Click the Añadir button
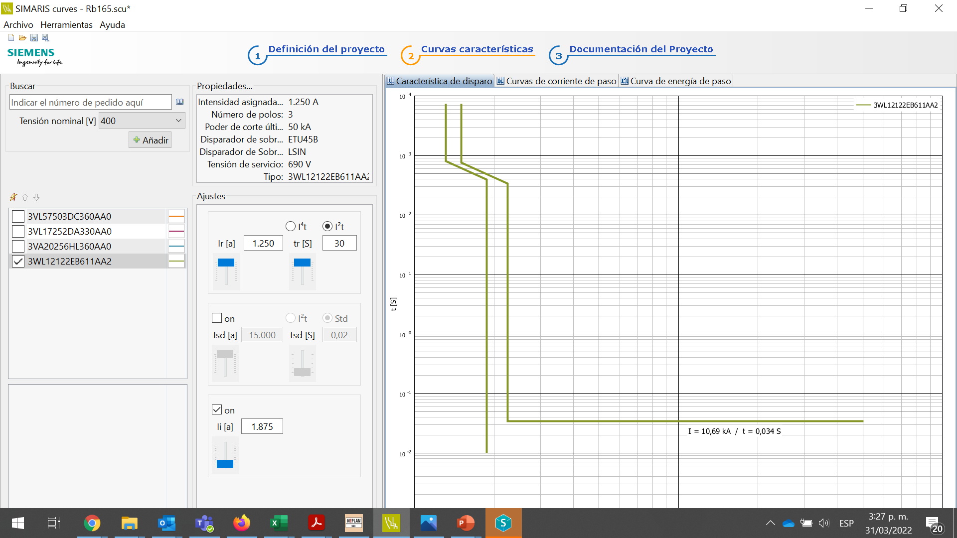Image resolution: width=957 pixels, height=538 pixels. (150, 140)
